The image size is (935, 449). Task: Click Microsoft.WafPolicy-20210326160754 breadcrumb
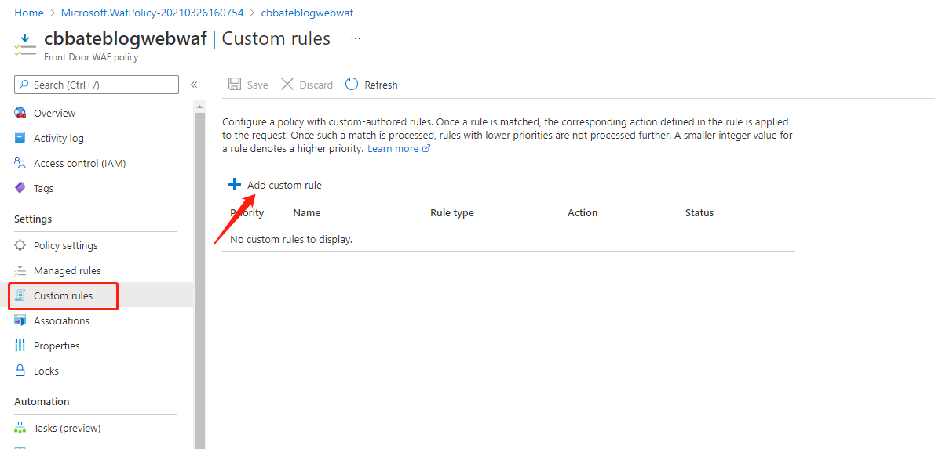coord(152,12)
